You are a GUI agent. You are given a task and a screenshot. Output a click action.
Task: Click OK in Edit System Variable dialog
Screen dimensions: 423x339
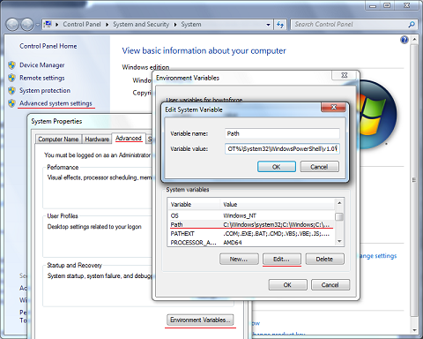click(x=277, y=167)
